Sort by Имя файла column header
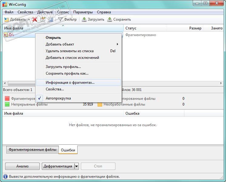226x182 pixels. pos(63,28)
